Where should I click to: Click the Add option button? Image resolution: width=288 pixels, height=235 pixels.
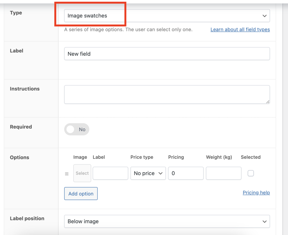tap(81, 194)
